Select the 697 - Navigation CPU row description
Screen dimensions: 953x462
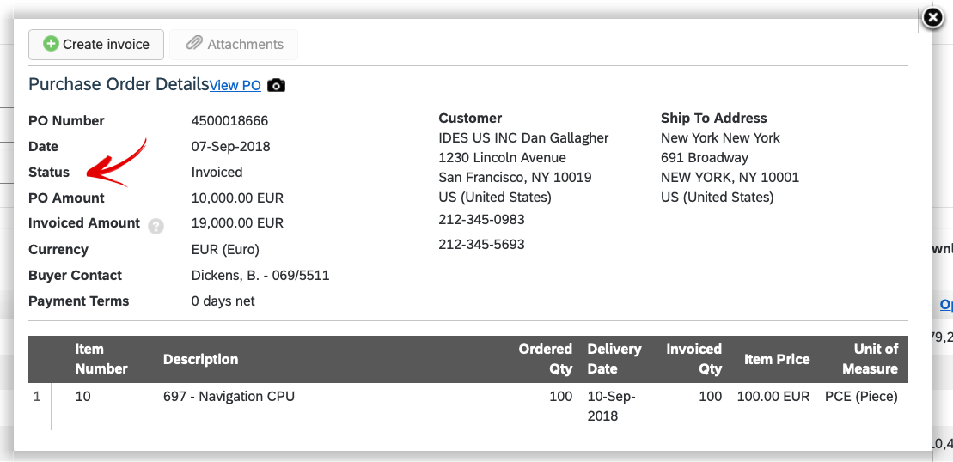pos(229,397)
